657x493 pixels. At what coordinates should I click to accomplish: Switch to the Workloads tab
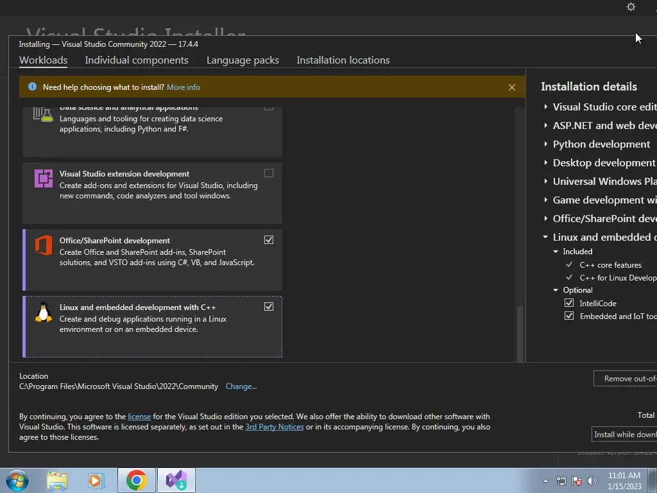coord(44,60)
